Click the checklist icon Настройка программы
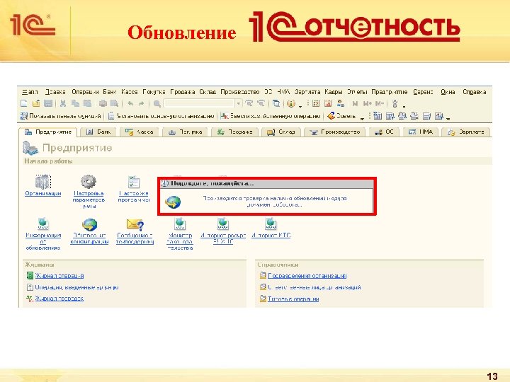The width and height of the screenshot is (510, 382). pyautogui.click(x=134, y=182)
